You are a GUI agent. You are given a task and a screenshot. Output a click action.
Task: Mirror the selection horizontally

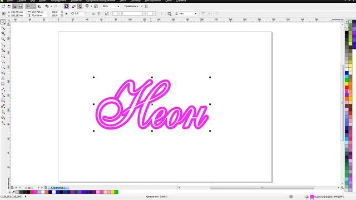(x=93, y=13)
